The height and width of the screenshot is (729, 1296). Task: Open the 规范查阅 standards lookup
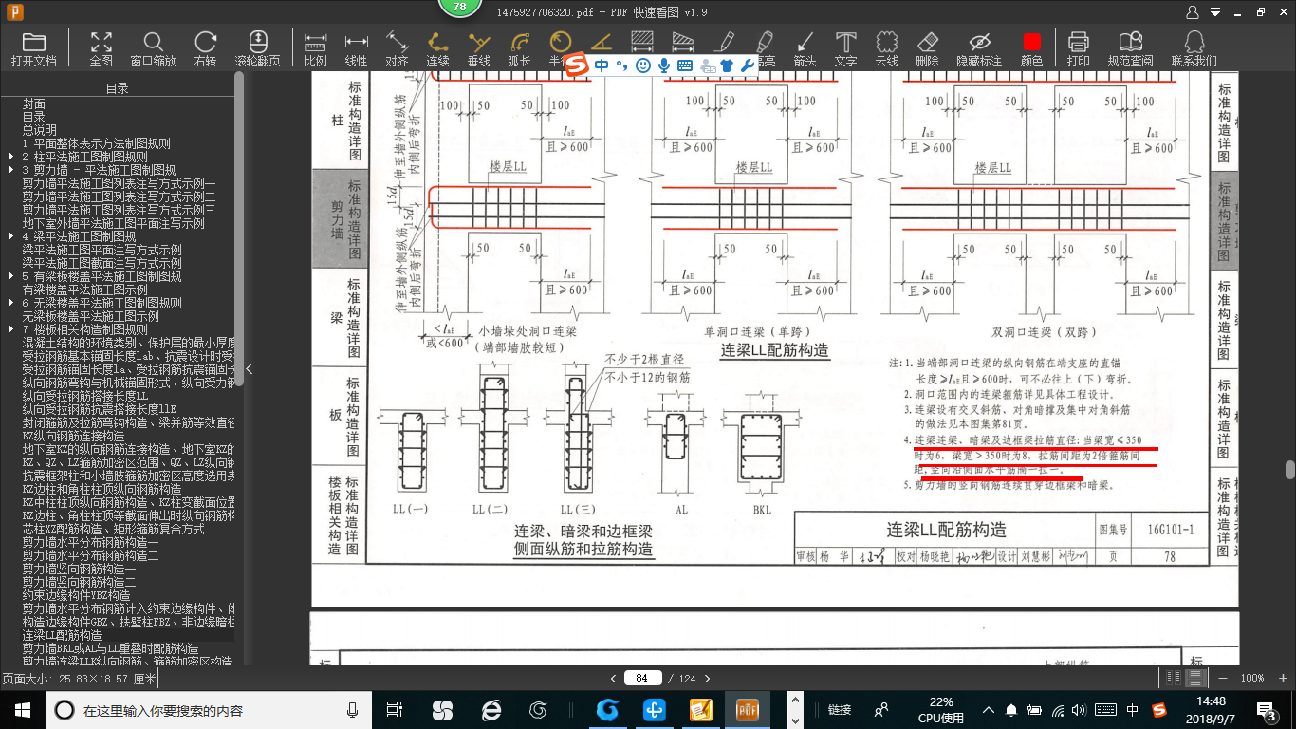[x=1128, y=45]
